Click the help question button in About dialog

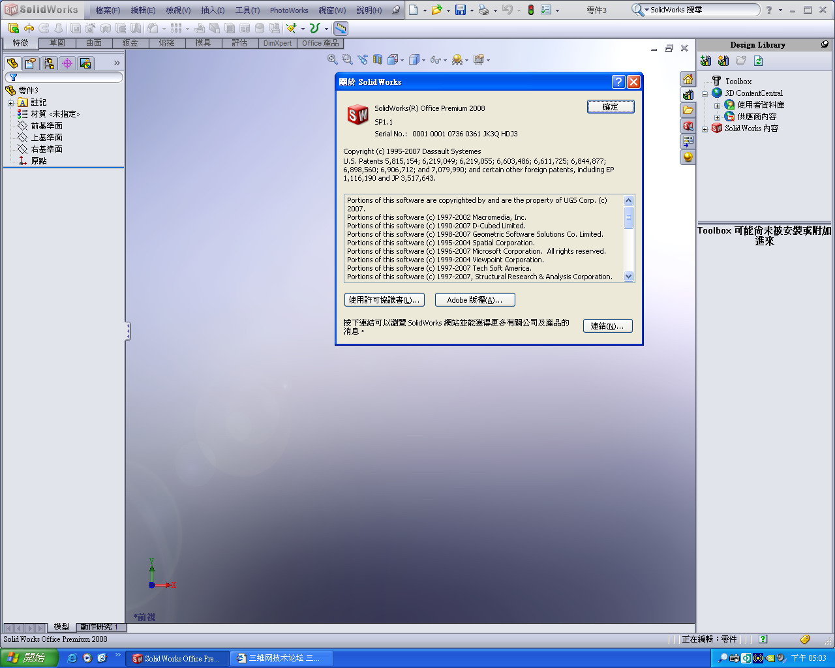click(x=618, y=82)
